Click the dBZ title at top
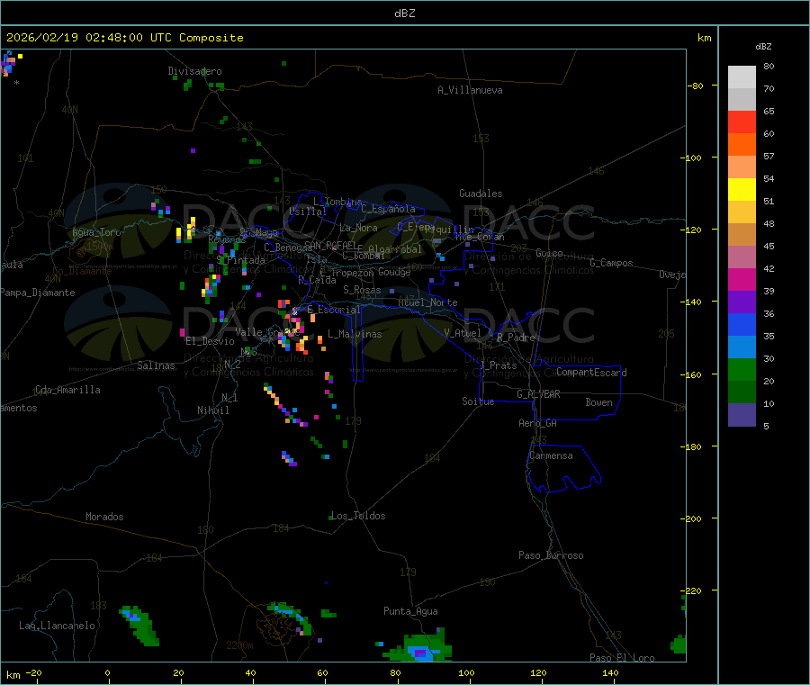Viewport: 810px width, 685px height. click(404, 14)
